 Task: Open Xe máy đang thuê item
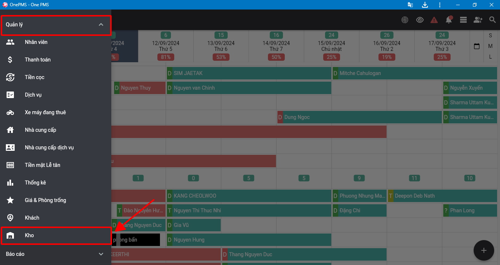coord(56,112)
